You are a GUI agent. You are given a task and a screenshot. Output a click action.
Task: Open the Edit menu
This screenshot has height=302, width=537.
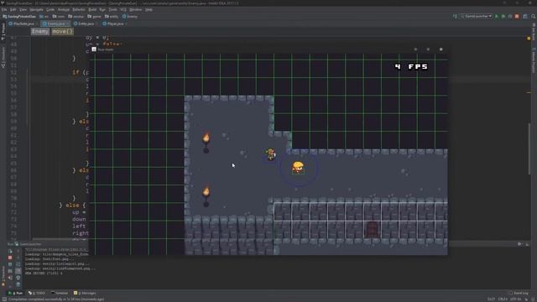tap(13, 9)
